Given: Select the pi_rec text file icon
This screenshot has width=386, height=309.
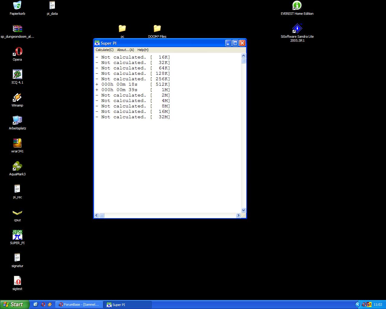Looking at the screenshot, I should coord(17,189).
